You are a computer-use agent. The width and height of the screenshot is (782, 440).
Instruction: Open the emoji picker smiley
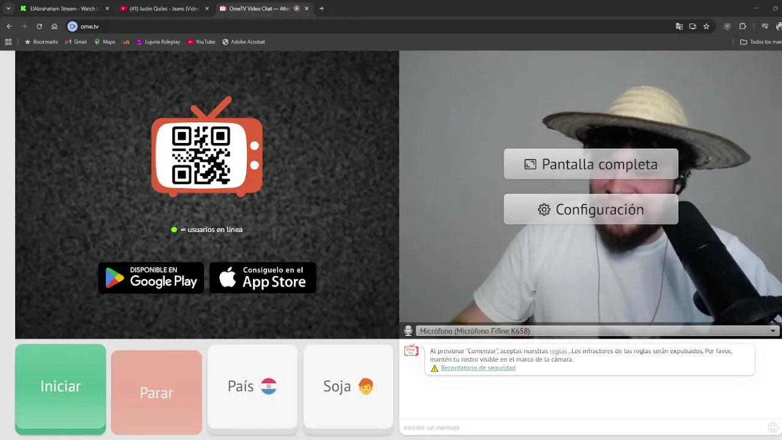pos(773,427)
